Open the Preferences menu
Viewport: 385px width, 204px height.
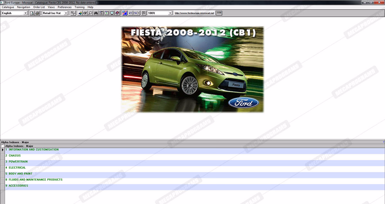65,7
